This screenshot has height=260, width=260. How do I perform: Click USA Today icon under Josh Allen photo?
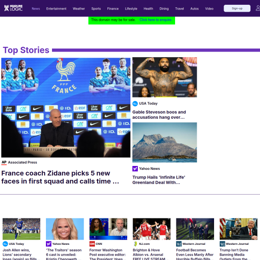click(x=5, y=244)
